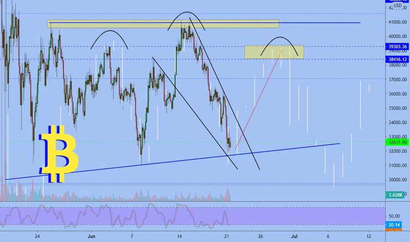Click the USD currency label on price axis
This screenshot has width=410, height=242.
tap(398, 5)
